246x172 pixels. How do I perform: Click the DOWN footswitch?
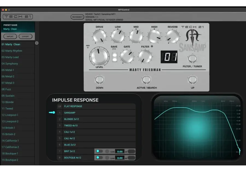pyautogui.click(x=99, y=80)
